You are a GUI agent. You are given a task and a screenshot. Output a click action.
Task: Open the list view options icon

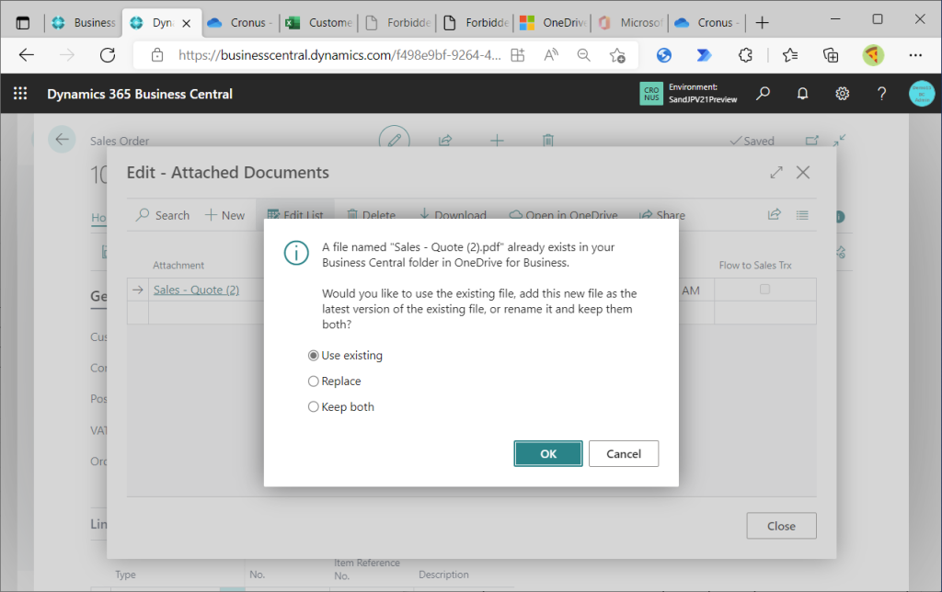802,214
